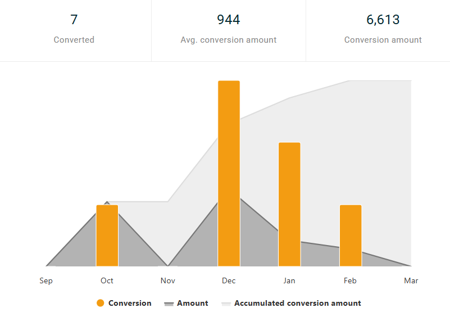Screen dimensions: 450x326
Task: Click the tallest orange bar for December
Action: tap(229, 173)
